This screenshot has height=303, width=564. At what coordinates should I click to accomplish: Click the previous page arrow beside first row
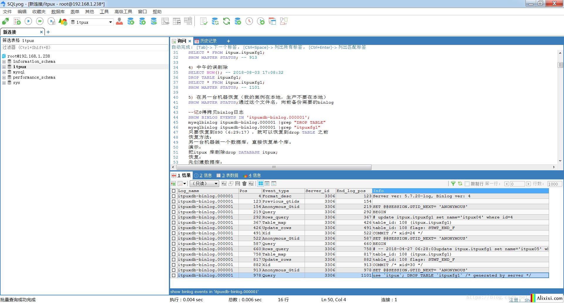506,184
